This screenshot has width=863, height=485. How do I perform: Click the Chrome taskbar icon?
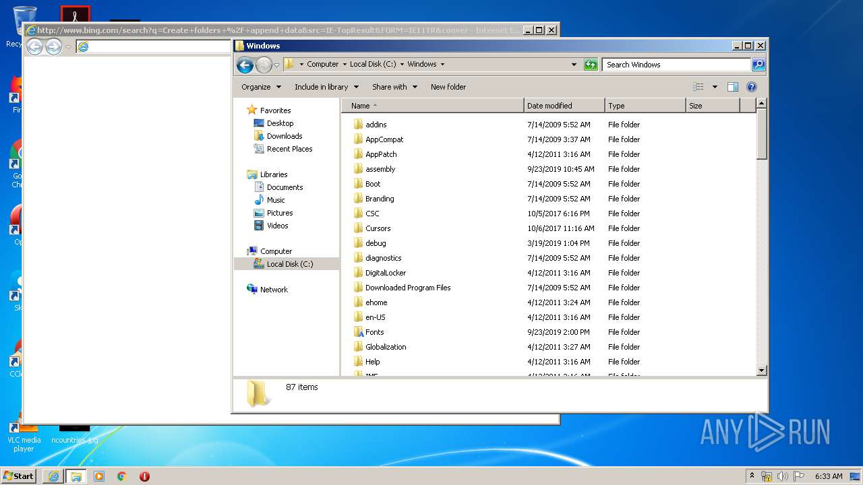[121, 476]
